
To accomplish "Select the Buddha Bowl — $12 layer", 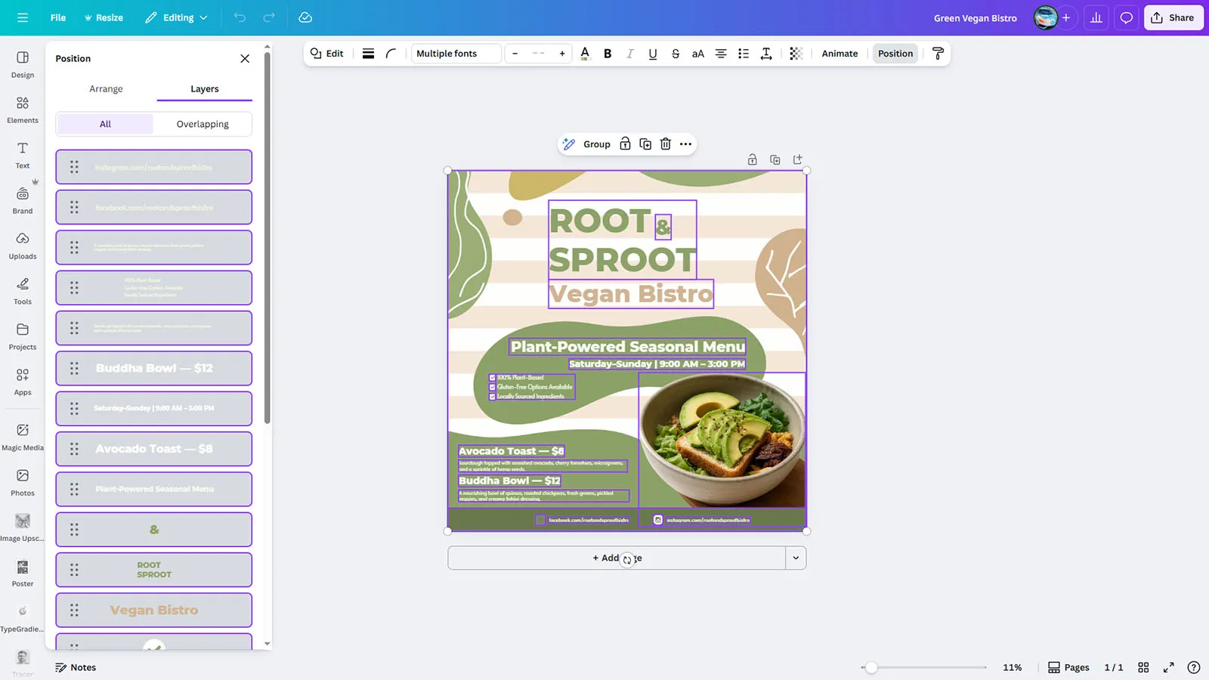I will [x=154, y=369].
